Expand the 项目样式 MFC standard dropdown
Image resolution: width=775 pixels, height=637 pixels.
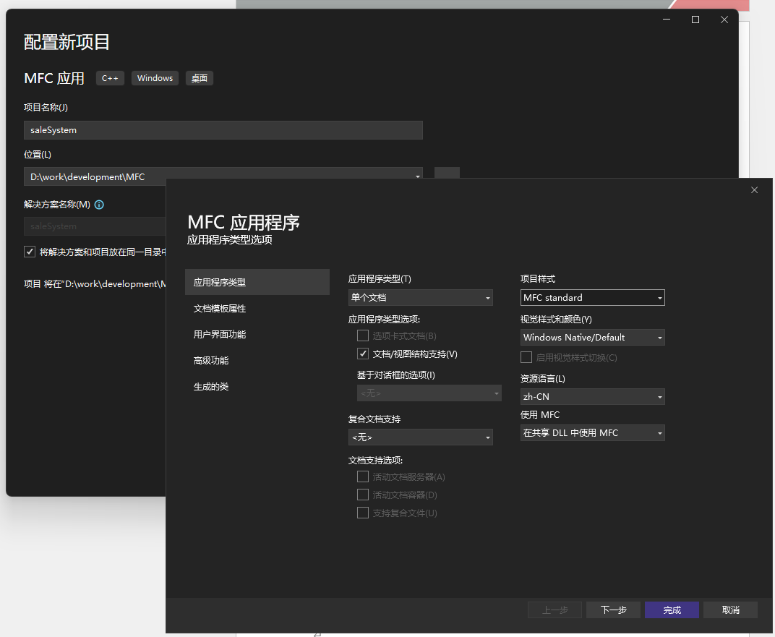(592, 298)
